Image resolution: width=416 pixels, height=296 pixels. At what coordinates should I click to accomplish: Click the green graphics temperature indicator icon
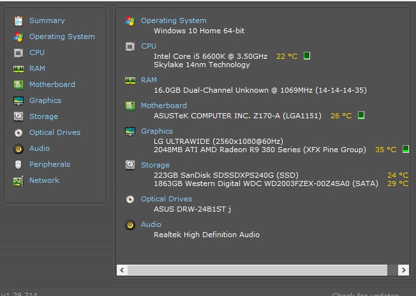coord(406,149)
